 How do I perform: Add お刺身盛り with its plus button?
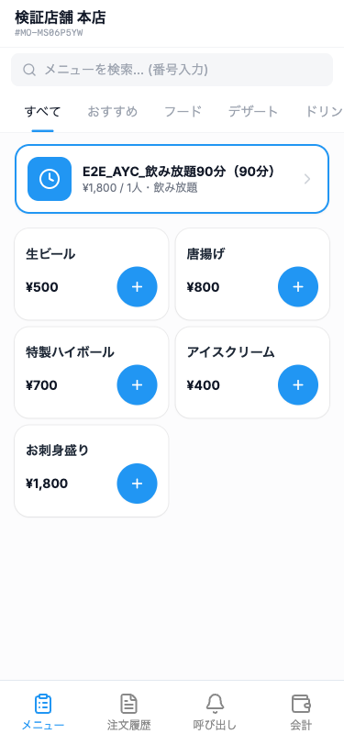[x=137, y=484]
